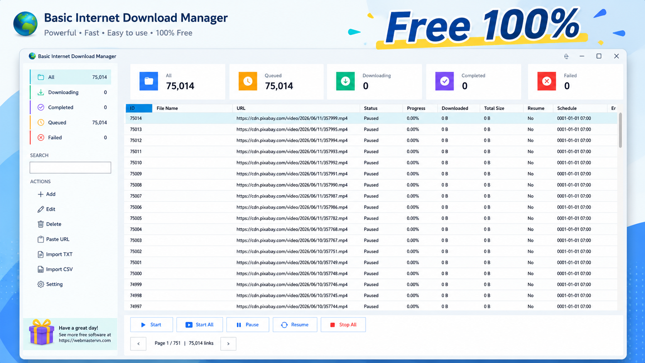This screenshot has height=363, width=645.
Task: Click the Page 1 / 751 text
Action: (167, 343)
